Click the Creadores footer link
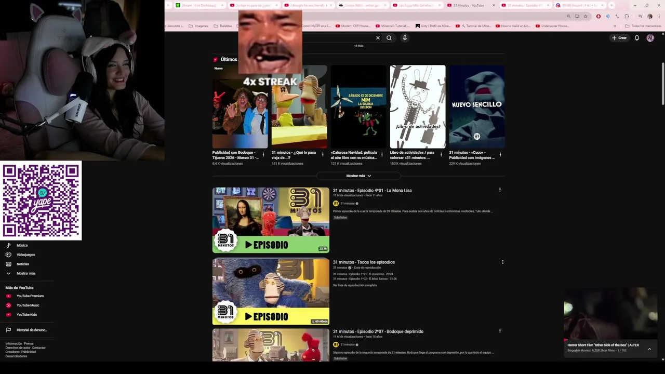Viewport: 665px width, 374px height. coord(12,352)
